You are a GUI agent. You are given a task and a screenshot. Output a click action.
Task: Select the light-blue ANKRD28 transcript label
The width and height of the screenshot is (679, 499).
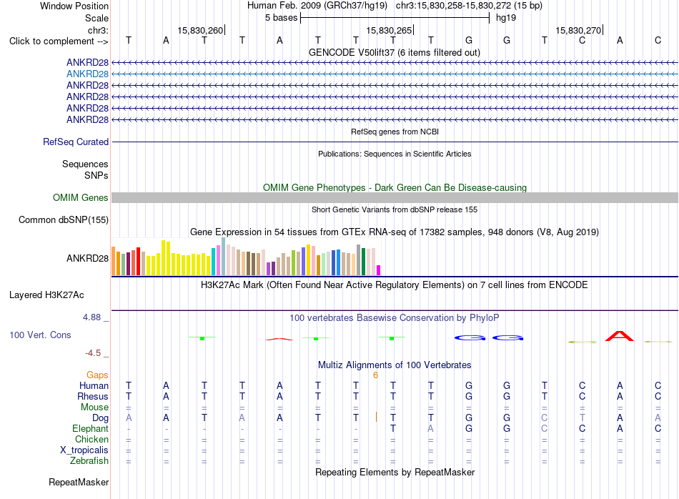tap(87, 74)
